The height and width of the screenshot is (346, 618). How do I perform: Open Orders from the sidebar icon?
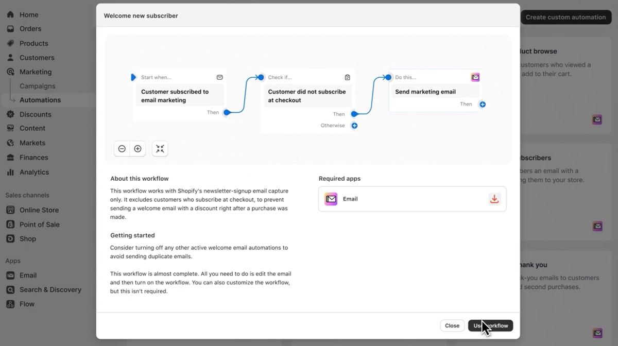click(x=11, y=29)
